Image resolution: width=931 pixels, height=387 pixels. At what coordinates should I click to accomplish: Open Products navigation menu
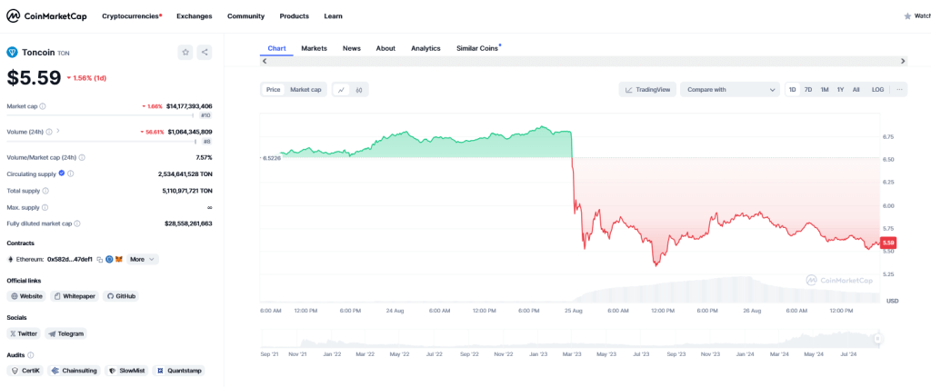295,16
